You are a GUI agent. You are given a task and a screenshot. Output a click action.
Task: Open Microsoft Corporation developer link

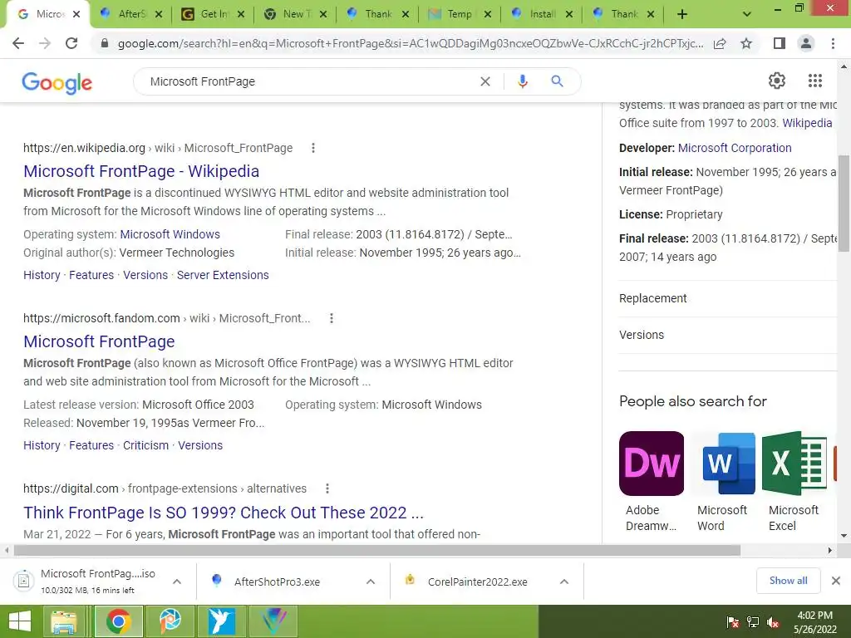click(735, 148)
